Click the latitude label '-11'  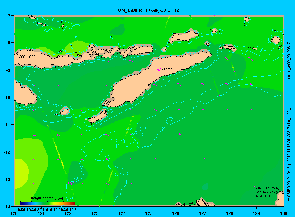[7, 125]
